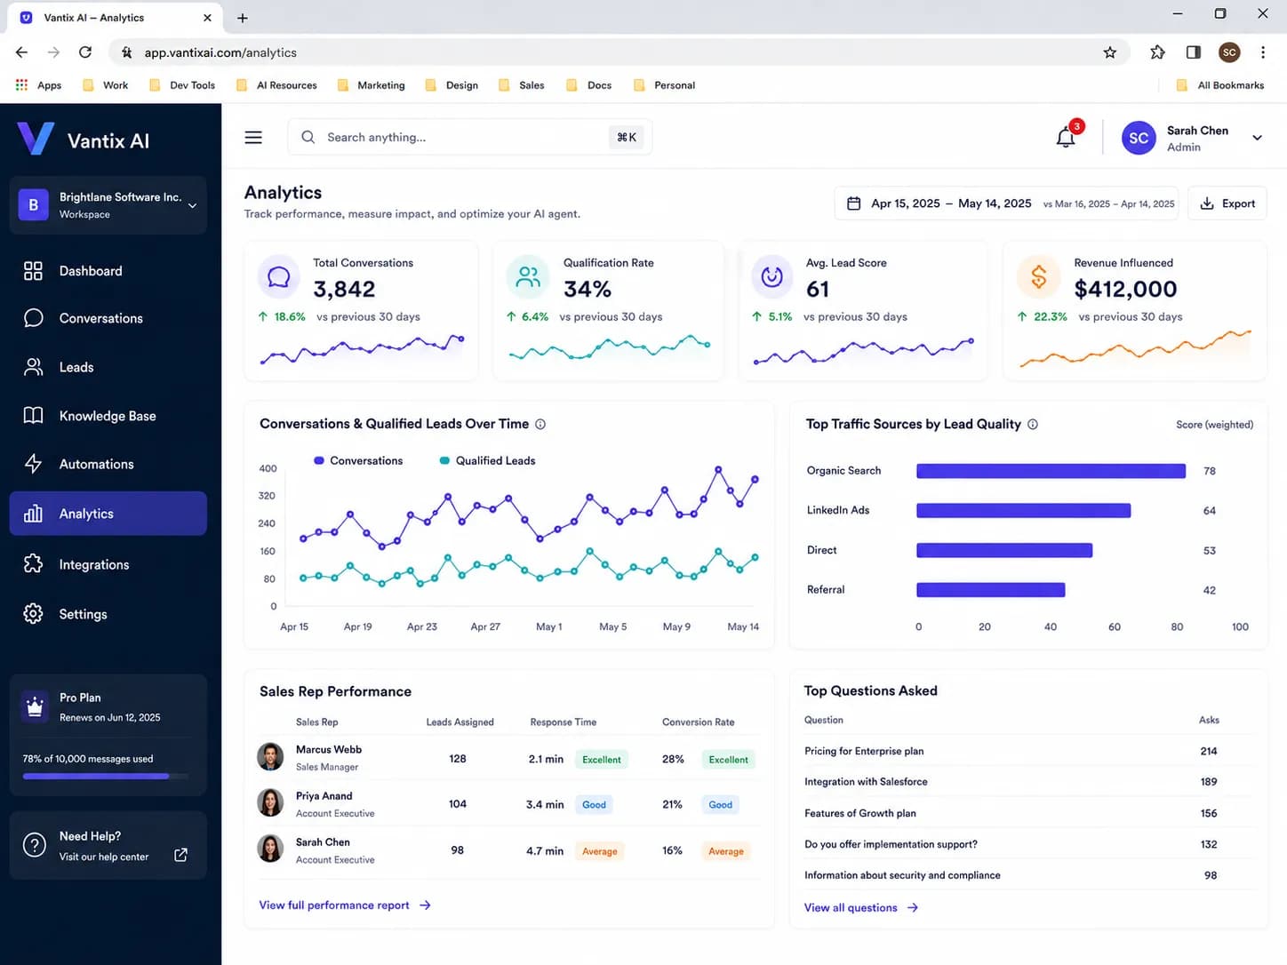Reload the page
Viewport: 1287px width, 965px height.
tap(85, 52)
